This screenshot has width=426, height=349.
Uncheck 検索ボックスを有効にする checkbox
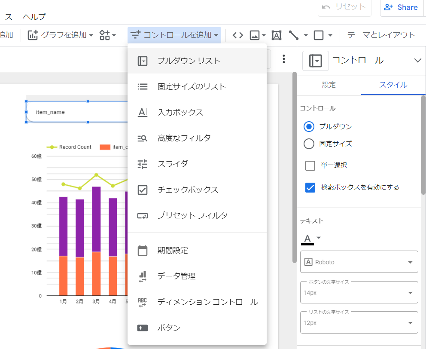click(310, 187)
